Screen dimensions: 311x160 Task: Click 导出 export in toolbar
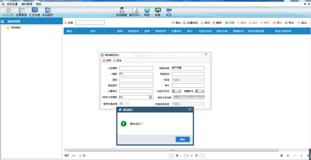[289, 23]
